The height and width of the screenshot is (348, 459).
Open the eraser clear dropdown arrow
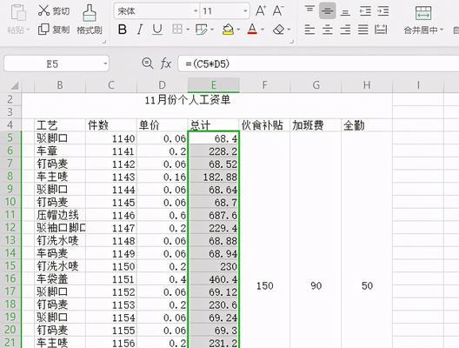[289, 30]
